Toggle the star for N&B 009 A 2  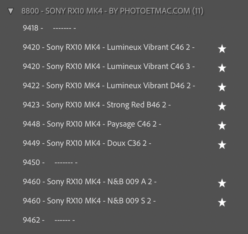click(x=222, y=183)
